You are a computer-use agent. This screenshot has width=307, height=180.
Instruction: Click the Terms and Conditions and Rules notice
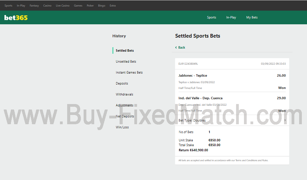[x=223, y=160]
